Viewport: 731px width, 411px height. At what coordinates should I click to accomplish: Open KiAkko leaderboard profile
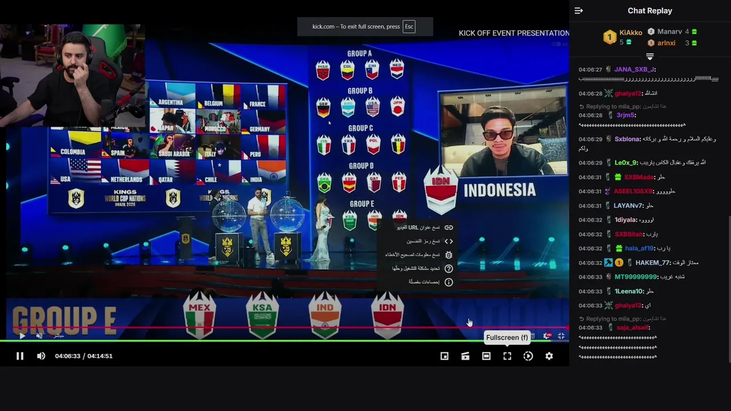point(631,33)
